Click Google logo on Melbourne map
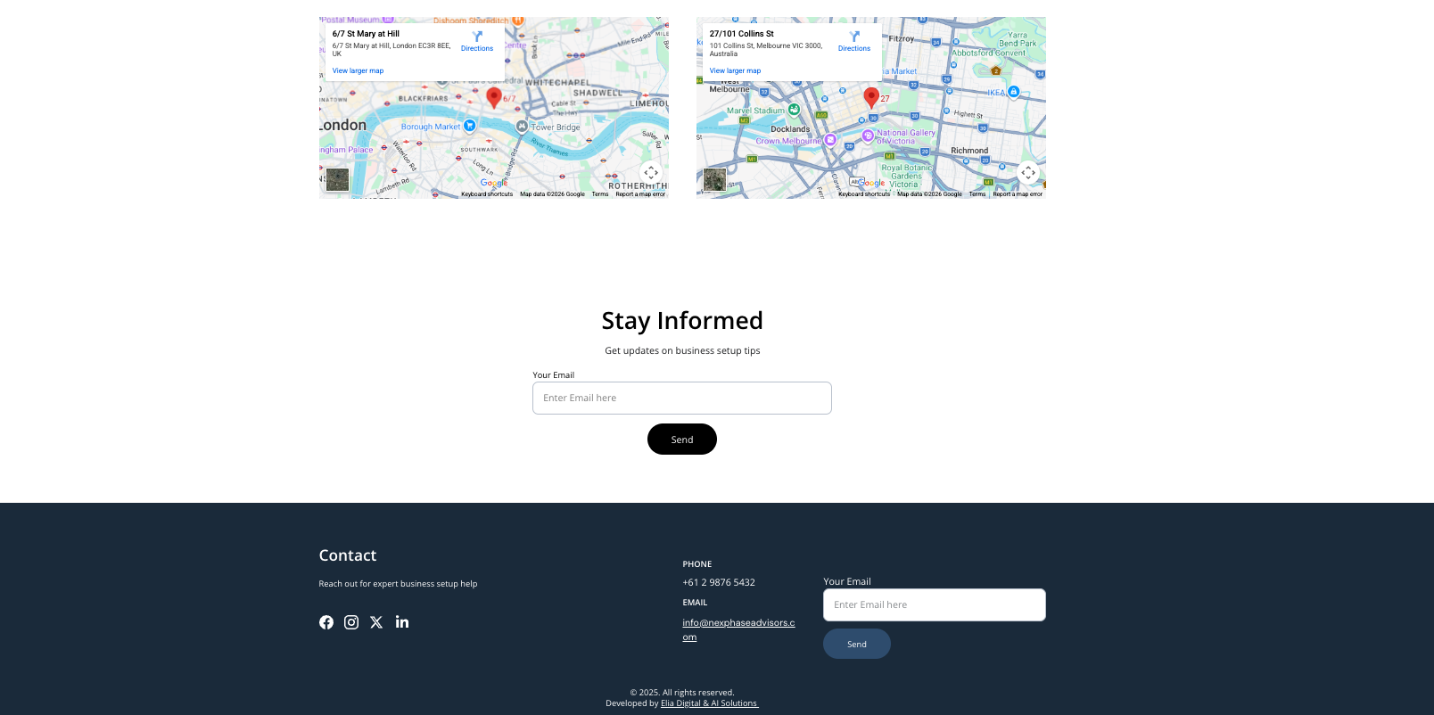 (x=871, y=183)
